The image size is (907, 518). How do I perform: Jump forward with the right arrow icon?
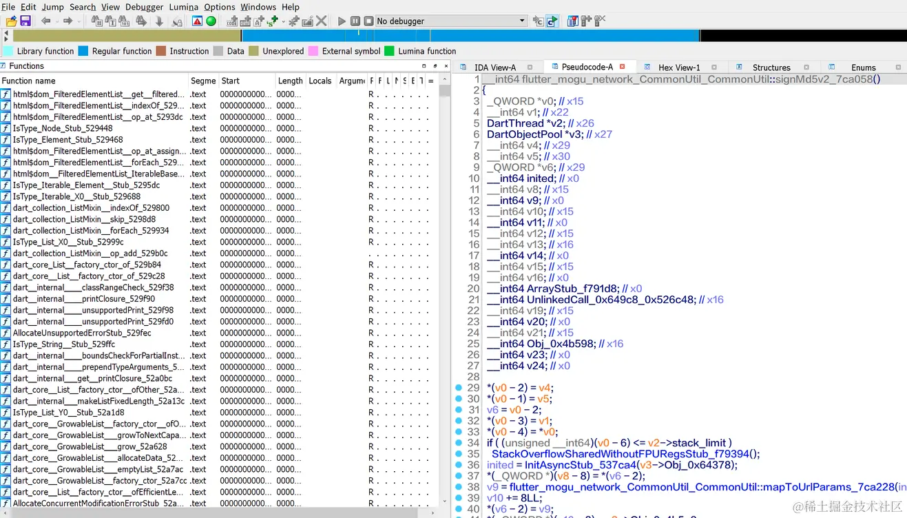point(67,21)
